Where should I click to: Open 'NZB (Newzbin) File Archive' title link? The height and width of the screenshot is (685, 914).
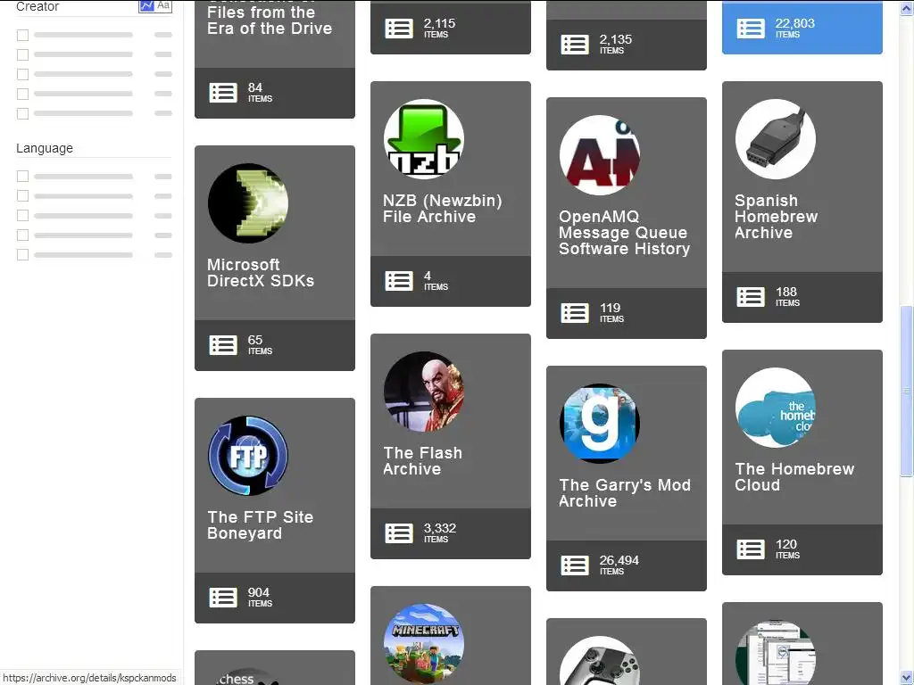click(x=443, y=209)
